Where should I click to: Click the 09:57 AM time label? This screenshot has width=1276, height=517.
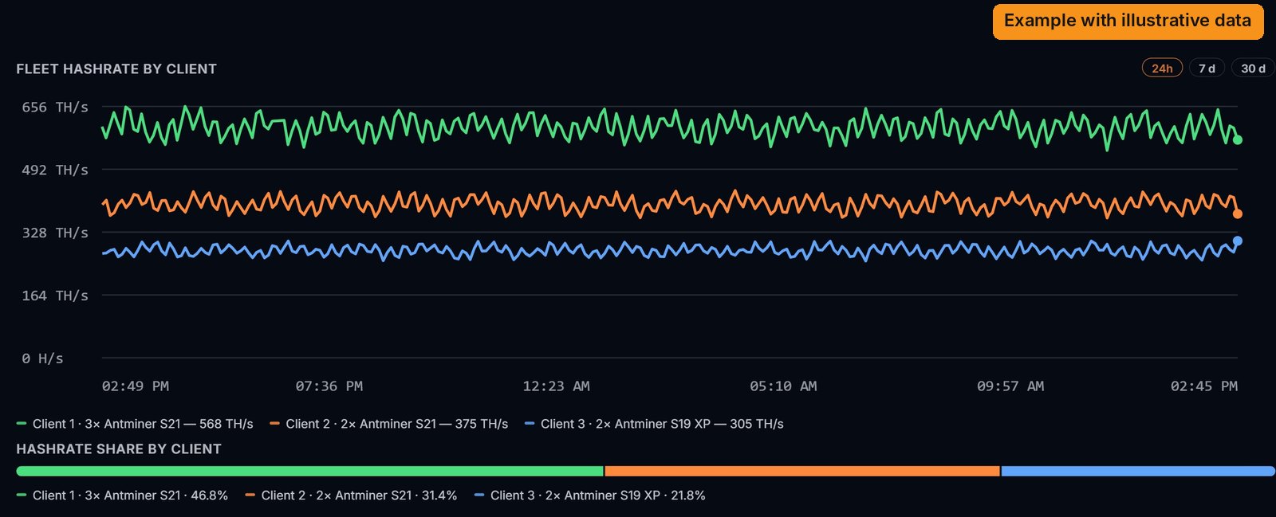point(1010,386)
